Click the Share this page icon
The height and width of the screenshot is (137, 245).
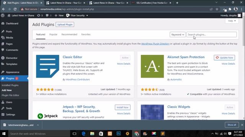coord(211,9)
